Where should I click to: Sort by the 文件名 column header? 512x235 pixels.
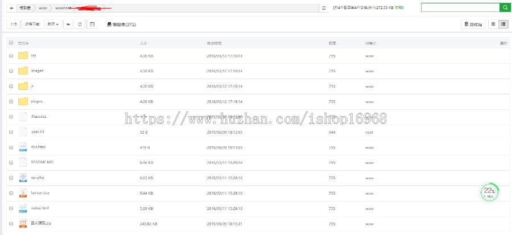click(x=23, y=43)
